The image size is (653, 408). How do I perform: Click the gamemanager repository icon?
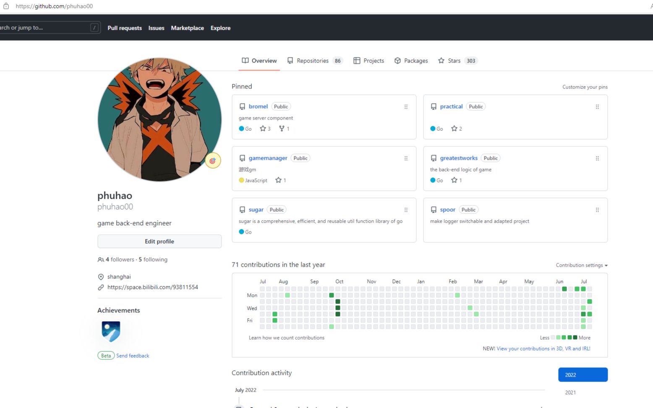pyautogui.click(x=242, y=158)
